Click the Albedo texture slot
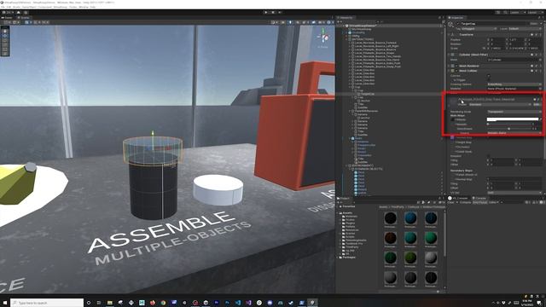Screen dimensions: 546x307 click(x=452, y=119)
